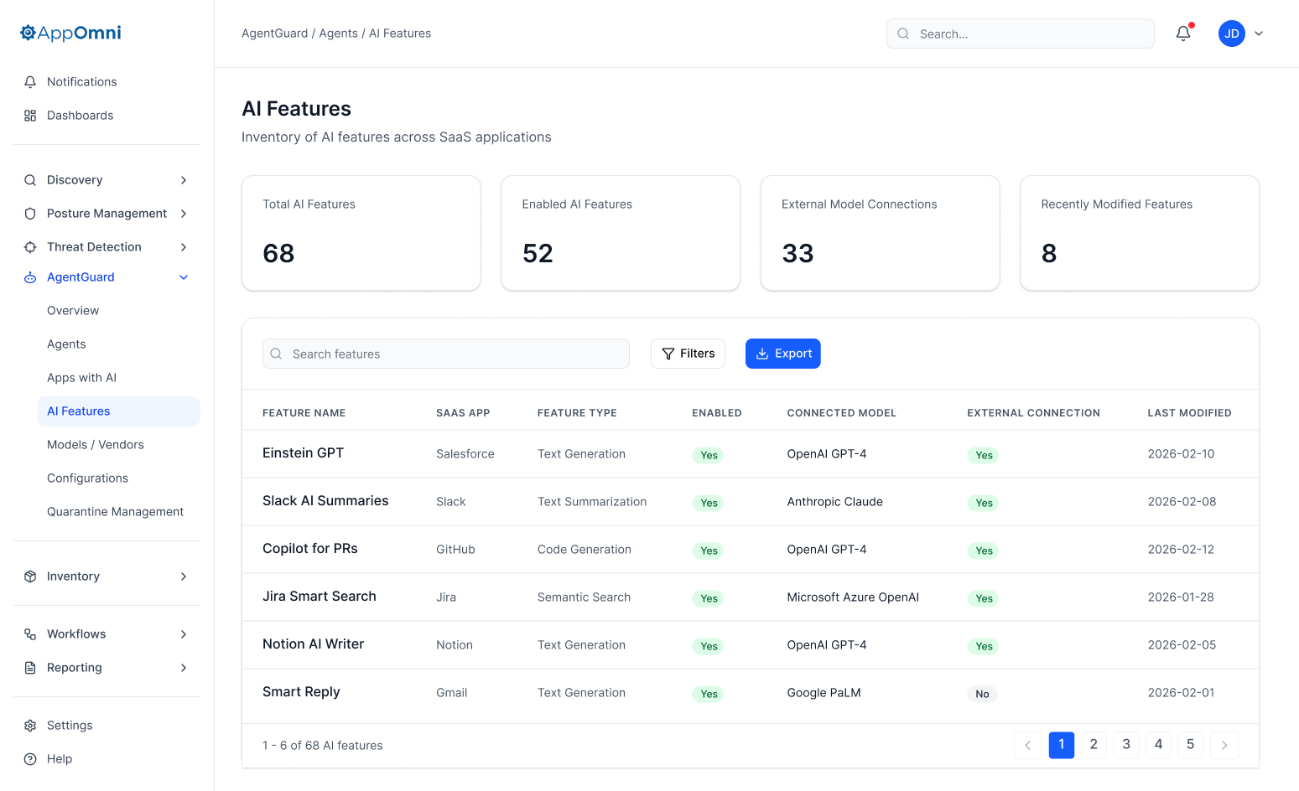Click the Discovery magnifier icon
Image resolution: width=1299 pixels, height=791 pixels.
(30, 179)
